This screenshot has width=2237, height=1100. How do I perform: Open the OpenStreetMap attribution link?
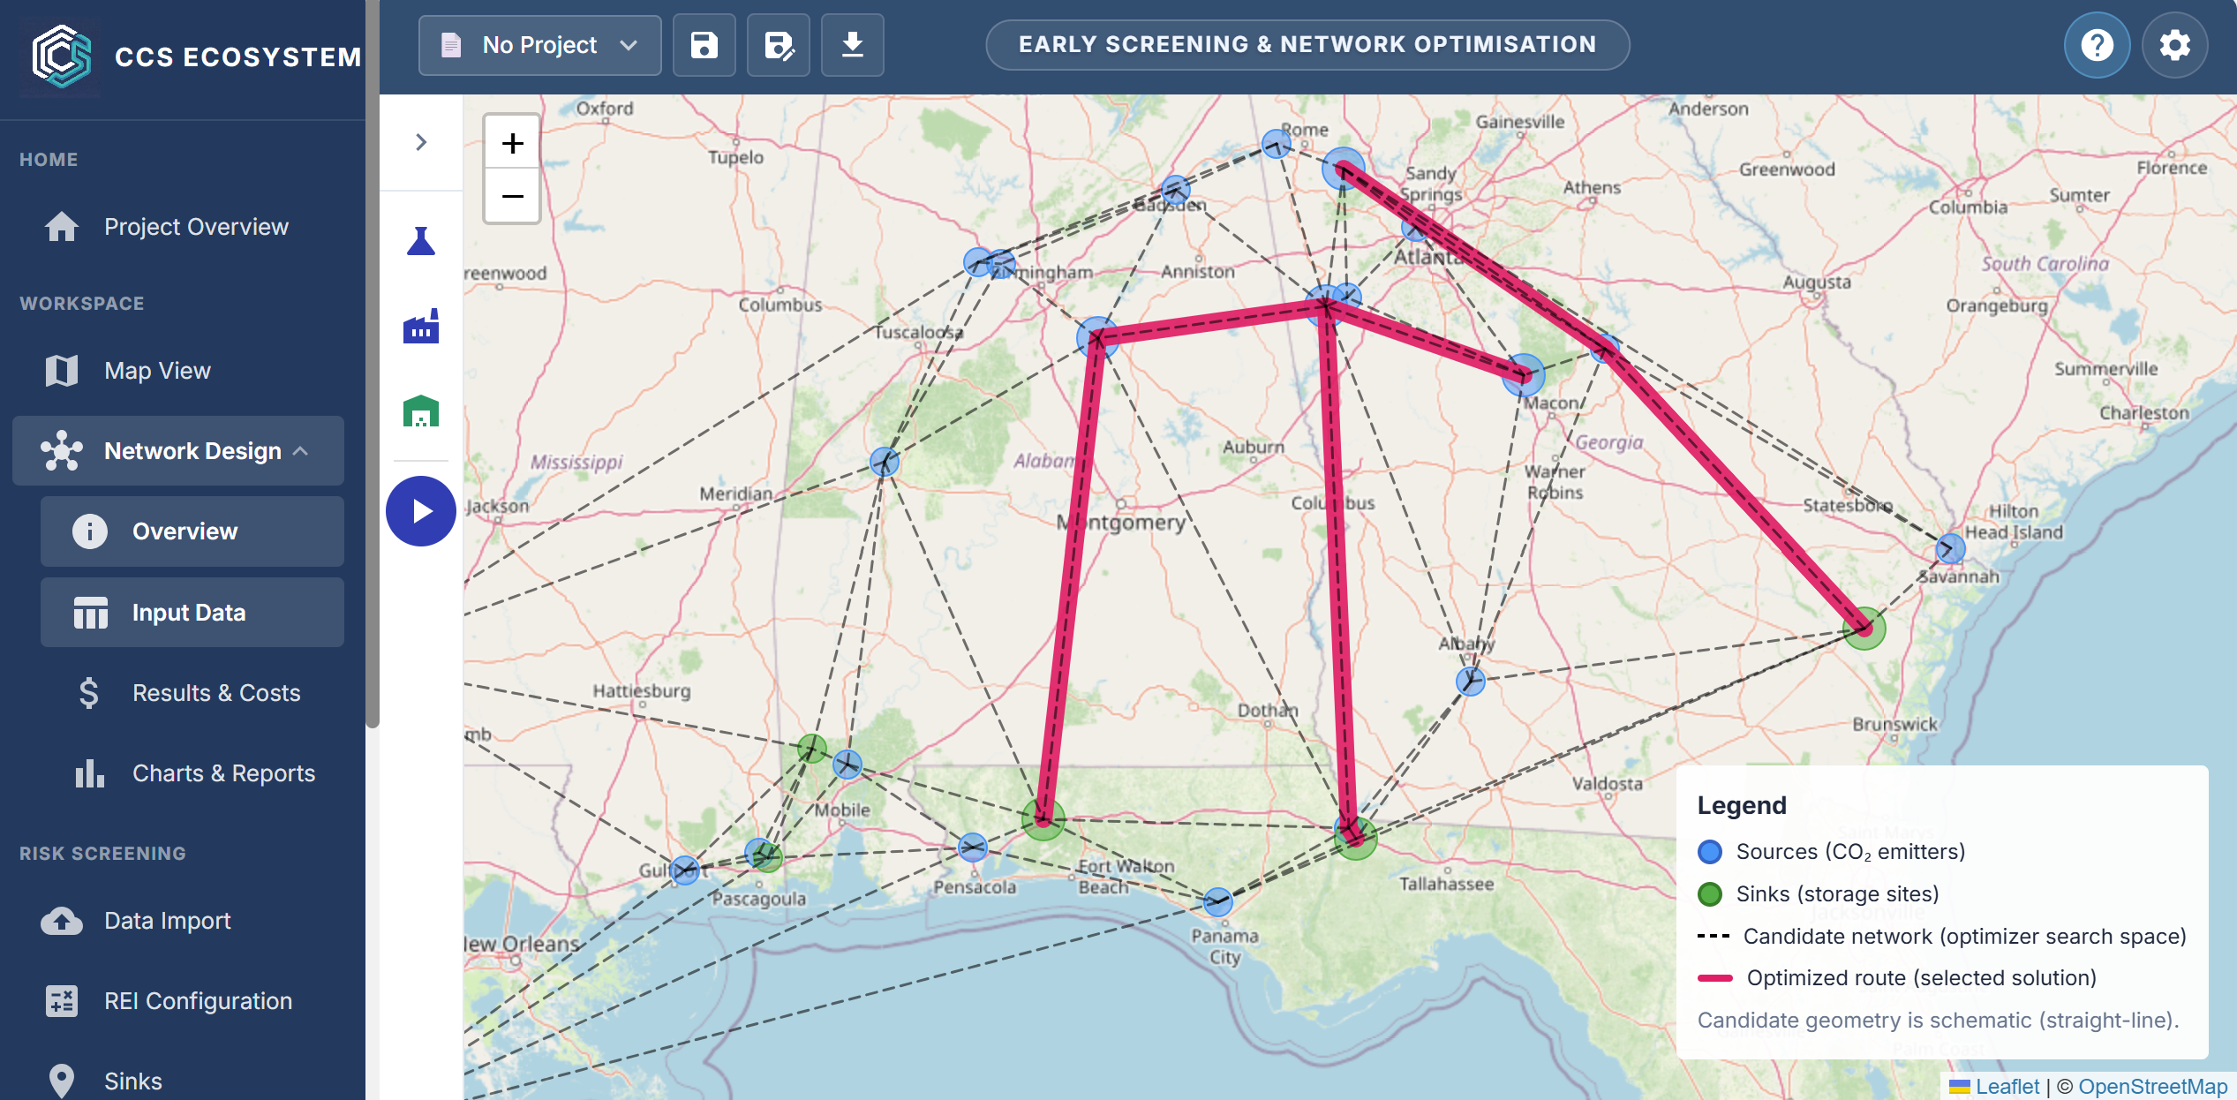tap(2151, 1087)
